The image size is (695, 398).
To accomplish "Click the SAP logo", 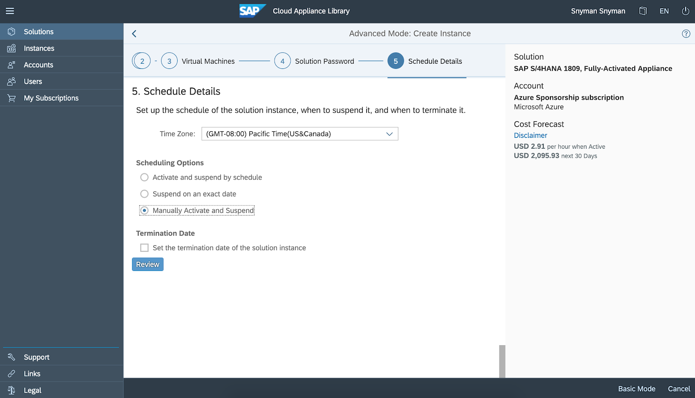I will pos(252,11).
